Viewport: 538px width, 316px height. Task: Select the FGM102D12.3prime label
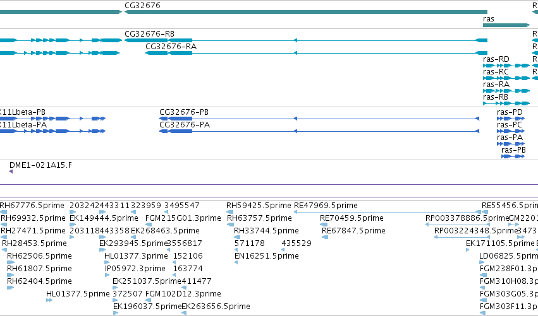[x=183, y=294]
